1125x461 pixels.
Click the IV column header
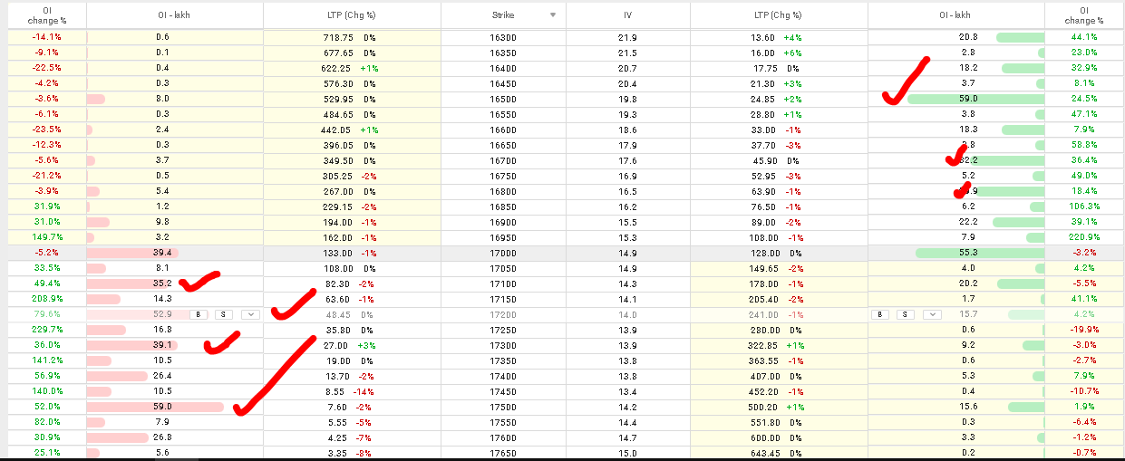tap(627, 15)
